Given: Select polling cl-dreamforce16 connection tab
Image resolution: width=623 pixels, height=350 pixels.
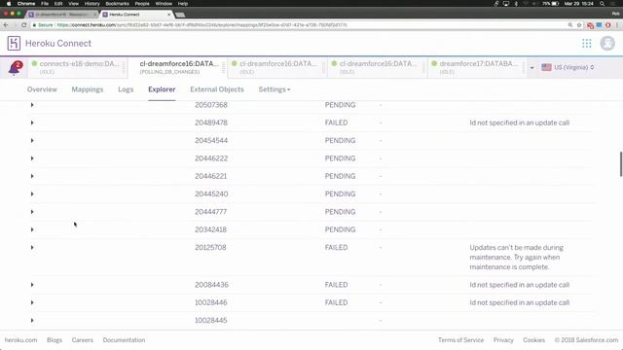Looking at the screenshot, I should coord(179,67).
